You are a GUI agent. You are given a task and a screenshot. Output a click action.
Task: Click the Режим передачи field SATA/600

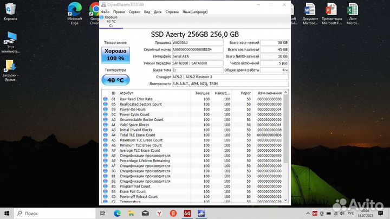(198, 63)
